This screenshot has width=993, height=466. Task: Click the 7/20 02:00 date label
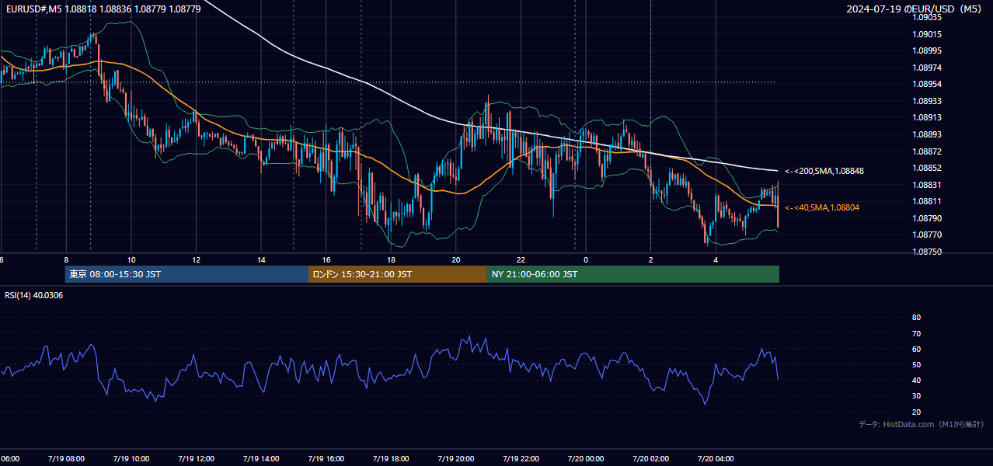point(651,459)
